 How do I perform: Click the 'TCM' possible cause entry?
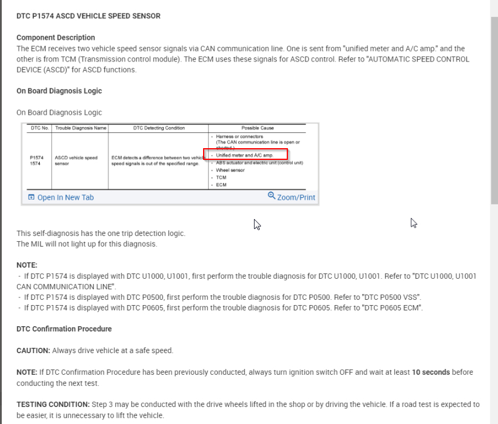pos(221,177)
